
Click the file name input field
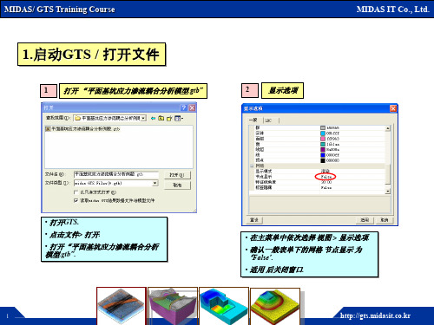coord(115,174)
